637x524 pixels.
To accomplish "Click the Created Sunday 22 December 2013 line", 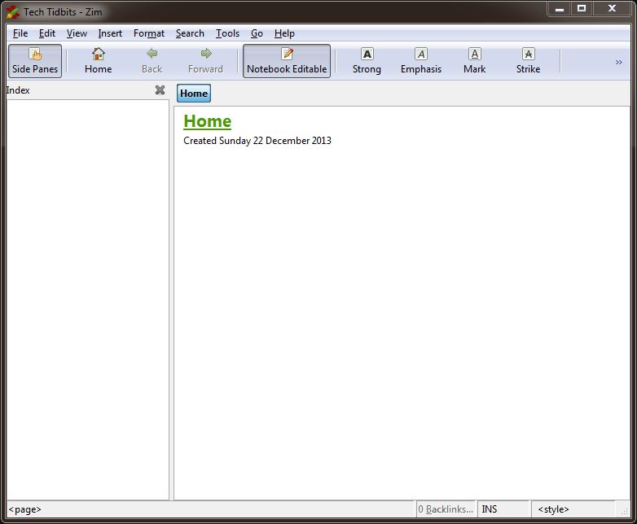I will tap(257, 141).
